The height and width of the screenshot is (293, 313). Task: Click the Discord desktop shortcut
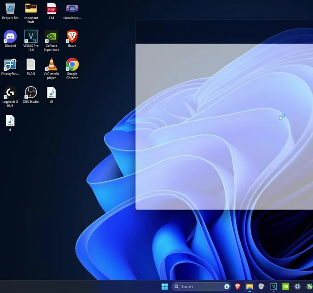point(10,37)
